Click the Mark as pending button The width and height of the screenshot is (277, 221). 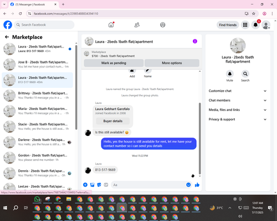click(x=114, y=63)
